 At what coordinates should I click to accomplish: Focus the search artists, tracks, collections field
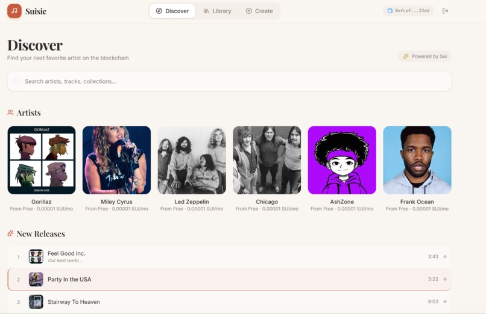coord(229,81)
